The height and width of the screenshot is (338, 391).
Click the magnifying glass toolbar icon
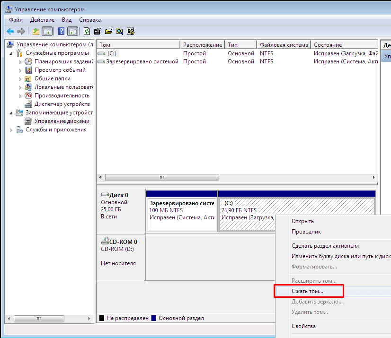point(119,31)
